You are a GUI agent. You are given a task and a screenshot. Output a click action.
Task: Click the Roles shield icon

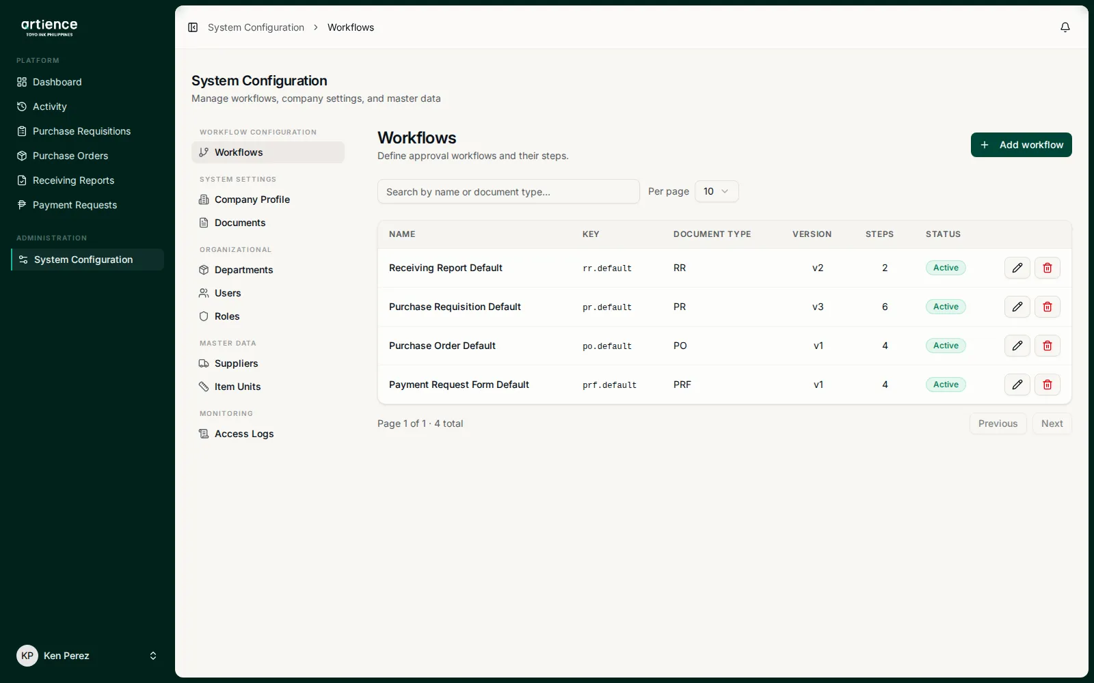[x=204, y=316]
